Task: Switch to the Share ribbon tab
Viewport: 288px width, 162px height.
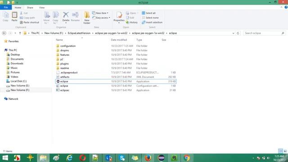Action: coord(30,8)
